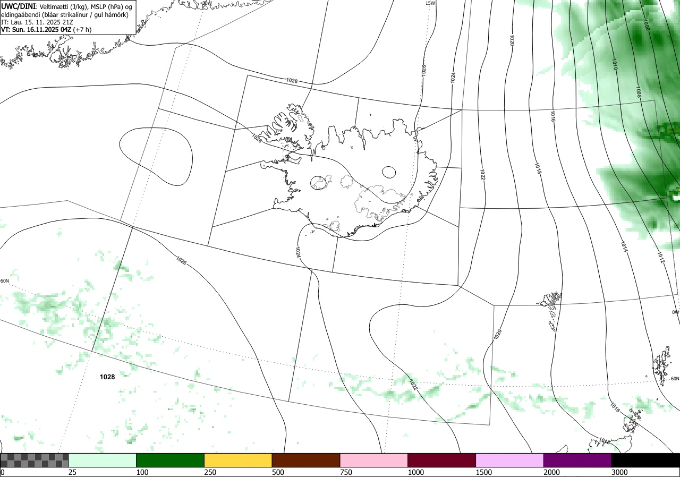Click the legend value "100"
Viewport: 680px width, 477px height.
142,472
